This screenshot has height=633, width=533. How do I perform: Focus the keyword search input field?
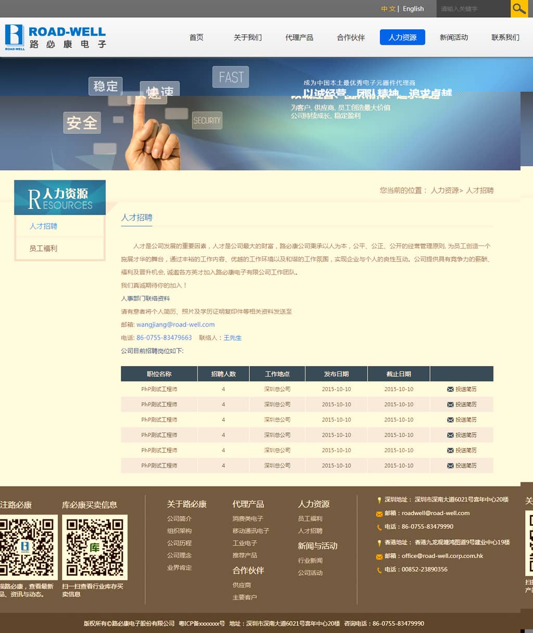471,9
